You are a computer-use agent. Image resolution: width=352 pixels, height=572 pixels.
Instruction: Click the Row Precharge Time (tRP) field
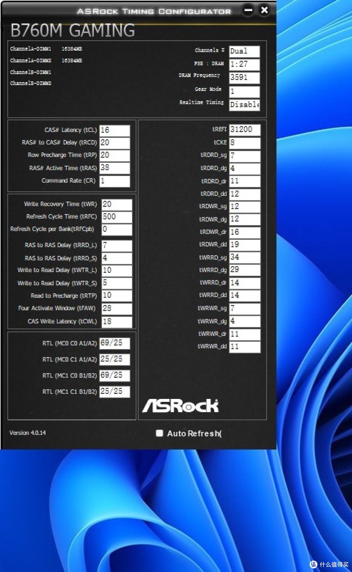click(115, 155)
